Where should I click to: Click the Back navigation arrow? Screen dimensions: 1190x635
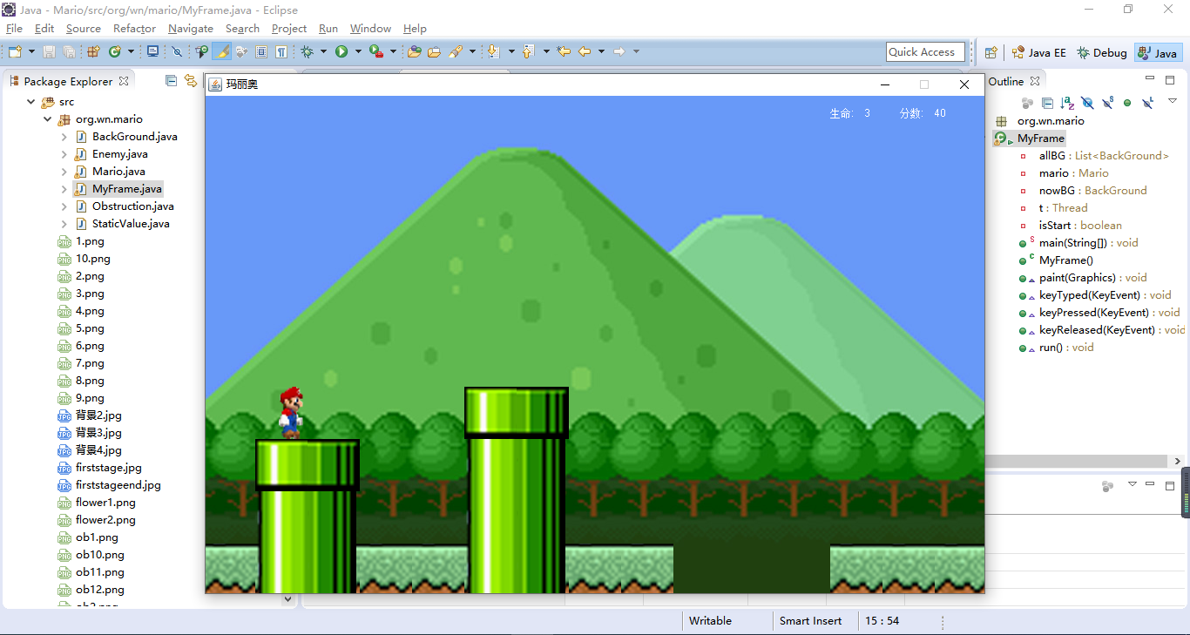pyautogui.click(x=585, y=52)
